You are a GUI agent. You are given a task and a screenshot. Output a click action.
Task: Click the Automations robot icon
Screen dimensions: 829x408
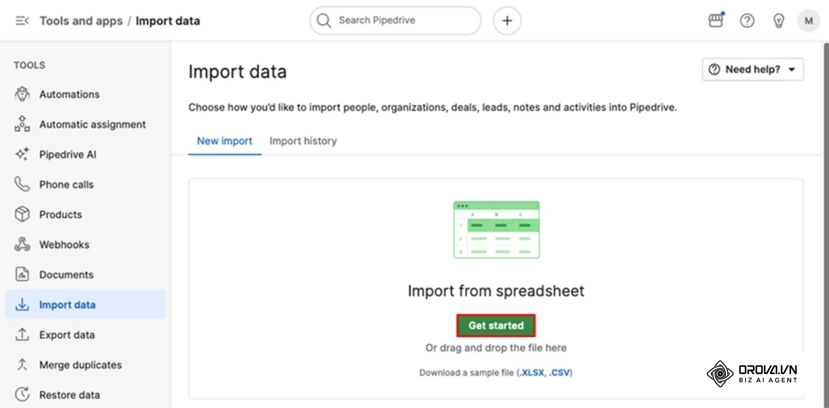coord(22,94)
